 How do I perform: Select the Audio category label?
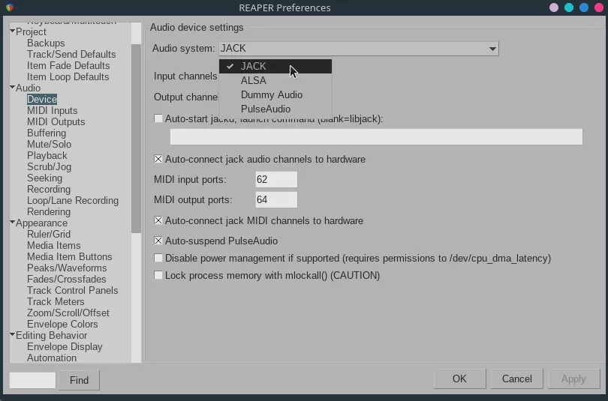click(28, 88)
